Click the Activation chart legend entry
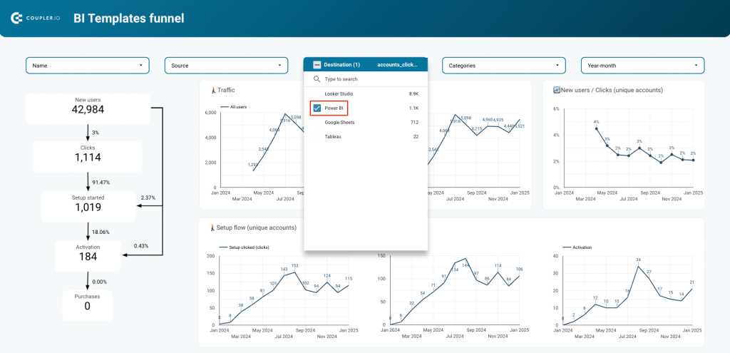 click(x=577, y=247)
